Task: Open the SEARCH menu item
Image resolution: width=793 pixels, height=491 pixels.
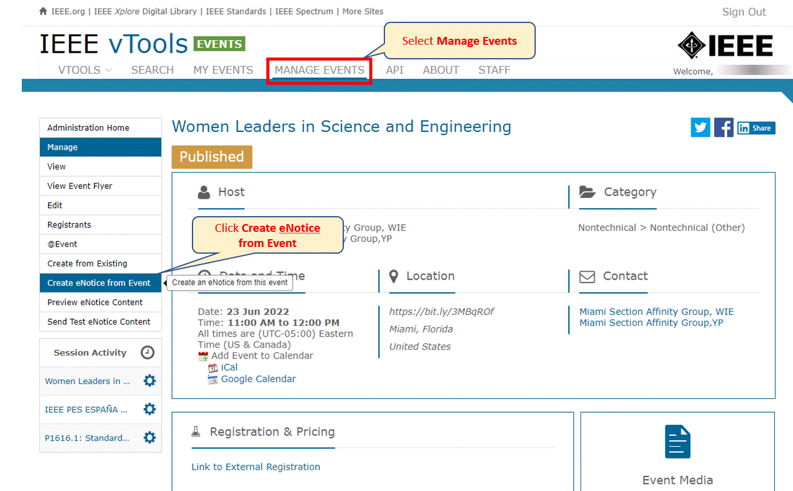Action: click(153, 70)
